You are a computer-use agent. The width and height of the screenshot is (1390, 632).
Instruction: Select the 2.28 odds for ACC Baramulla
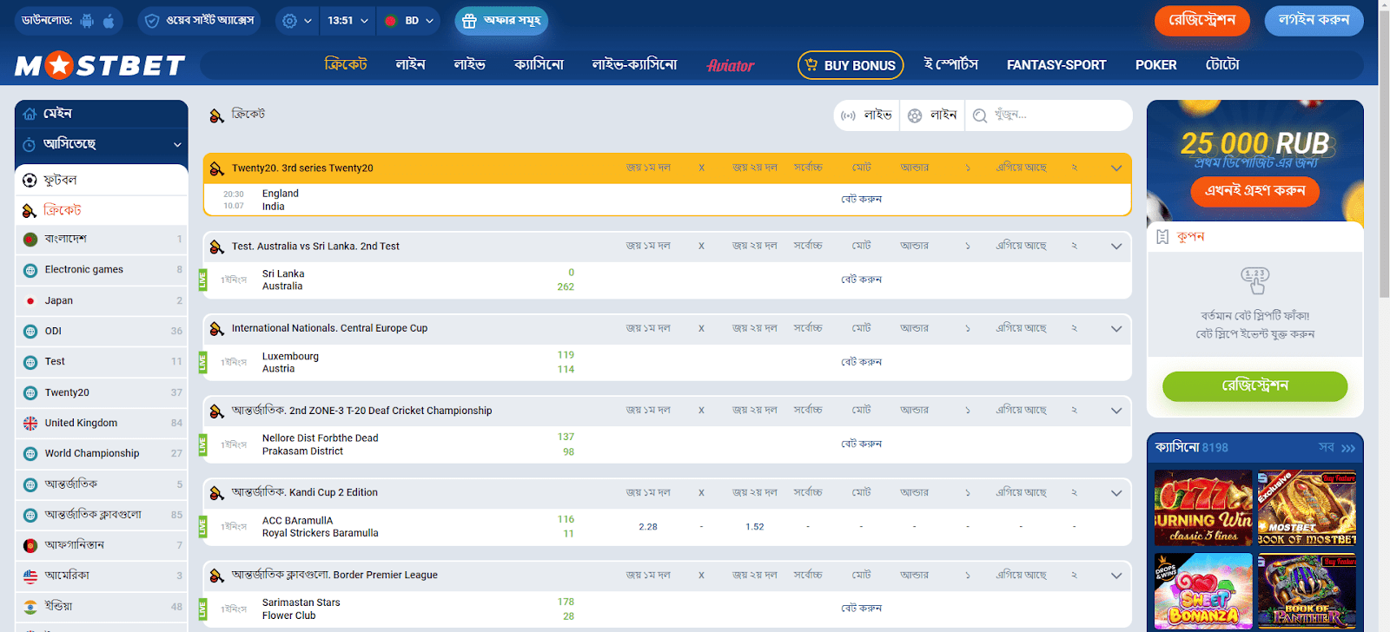(648, 527)
